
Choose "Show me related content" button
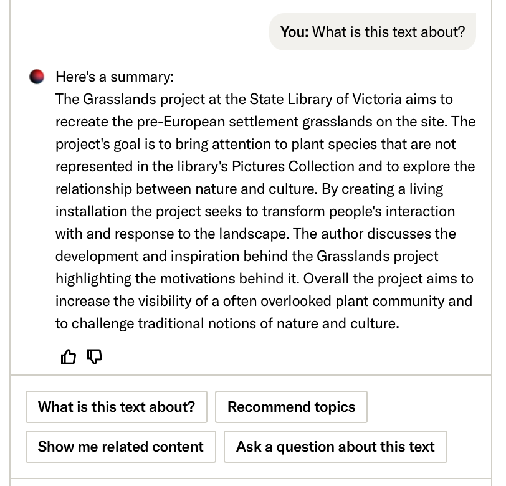point(120,447)
